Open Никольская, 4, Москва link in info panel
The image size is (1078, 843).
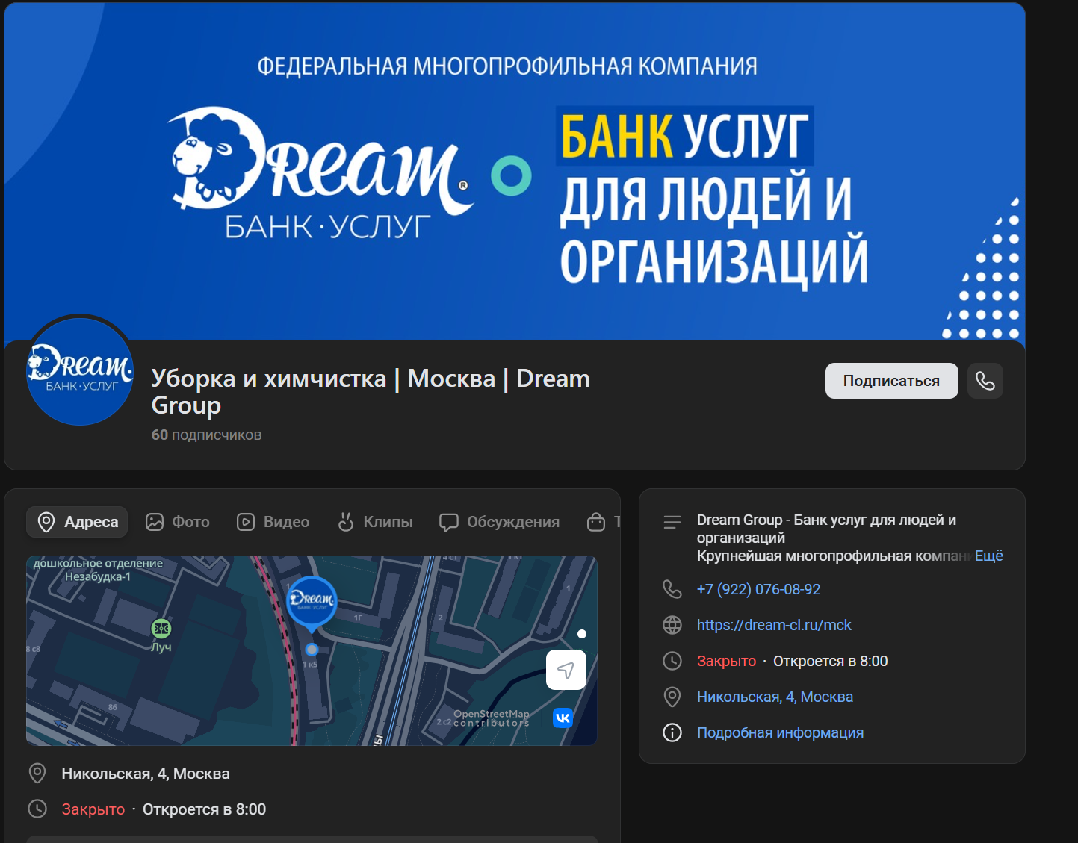coord(775,697)
